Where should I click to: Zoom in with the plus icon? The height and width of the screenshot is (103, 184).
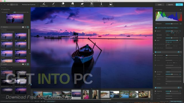pos(5,5)
